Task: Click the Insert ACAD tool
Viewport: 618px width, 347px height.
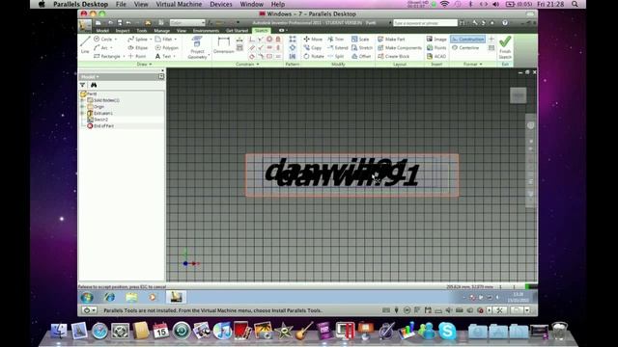Action: [x=436, y=56]
